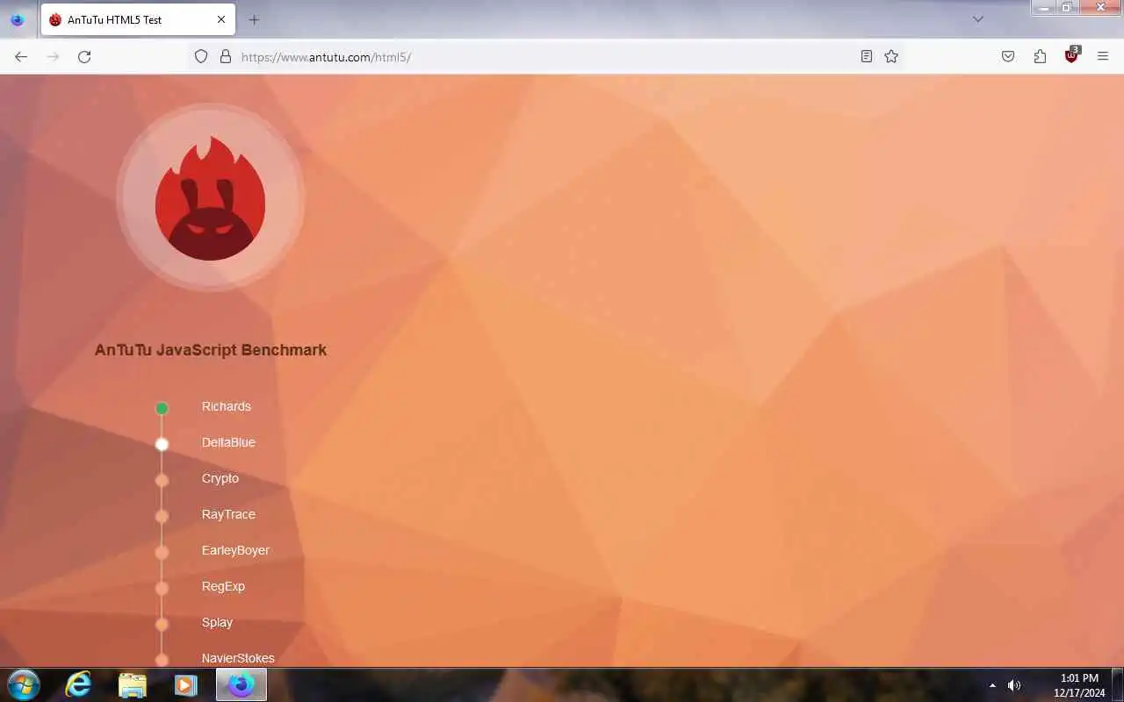Launch Windows Media Player from taskbar
Viewport: 1124px width, 702px height.
coord(185,684)
